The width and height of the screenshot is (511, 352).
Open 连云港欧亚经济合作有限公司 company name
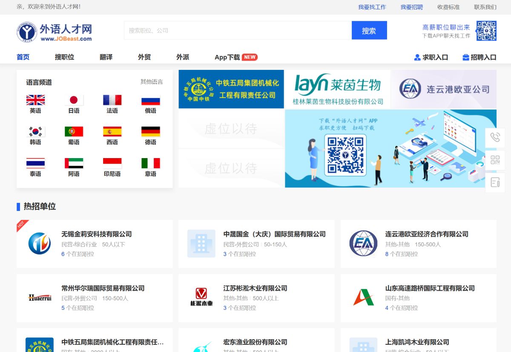click(427, 234)
